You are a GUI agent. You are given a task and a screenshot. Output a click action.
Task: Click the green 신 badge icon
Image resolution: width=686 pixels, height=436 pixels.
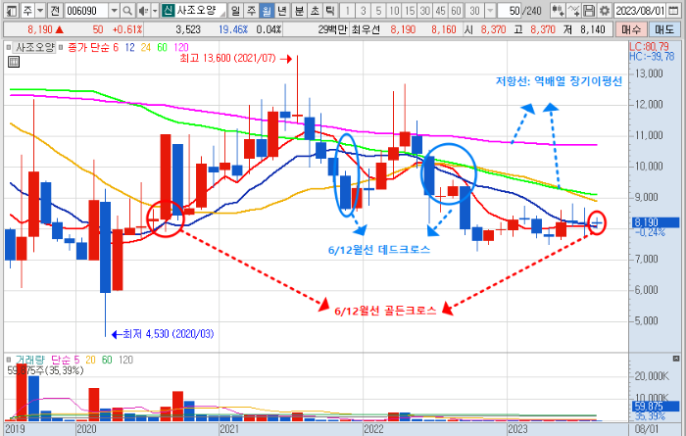[x=168, y=10]
